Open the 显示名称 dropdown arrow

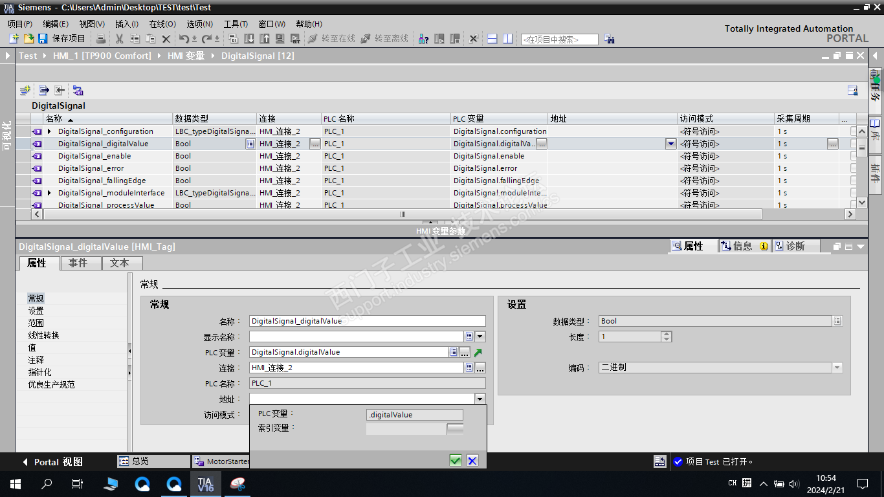[x=480, y=337]
